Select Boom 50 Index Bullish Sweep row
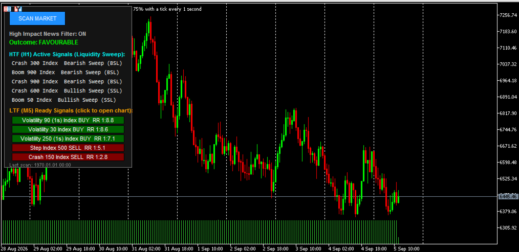The height and width of the screenshot is (252, 519). click(x=64, y=100)
